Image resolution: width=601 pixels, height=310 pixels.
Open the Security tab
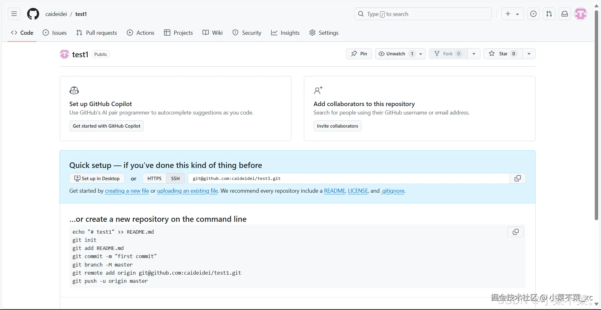click(x=247, y=33)
